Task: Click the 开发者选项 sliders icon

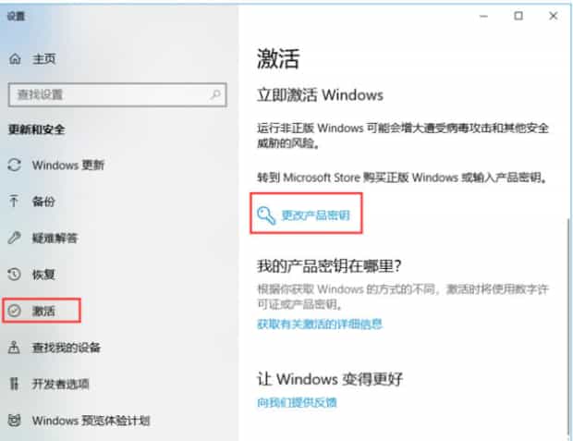Action: pyautogui.click(x=14, y=384)
